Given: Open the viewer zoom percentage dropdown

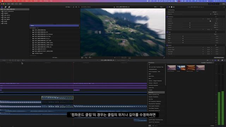Looking at the screenshot, I should click(156, 7).
